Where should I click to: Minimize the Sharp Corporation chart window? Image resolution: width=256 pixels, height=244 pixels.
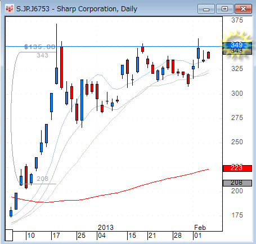[x=206, y=9]
